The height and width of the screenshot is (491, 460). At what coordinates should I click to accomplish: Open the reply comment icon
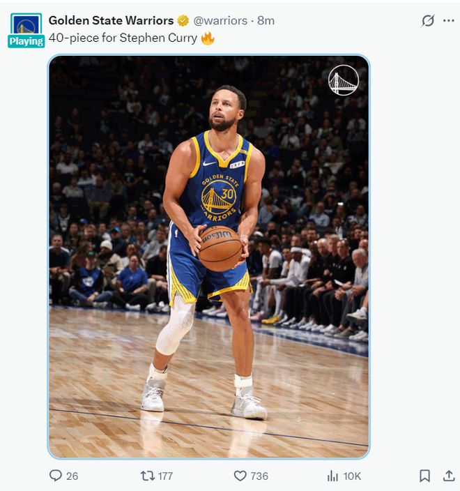(55, 476)
